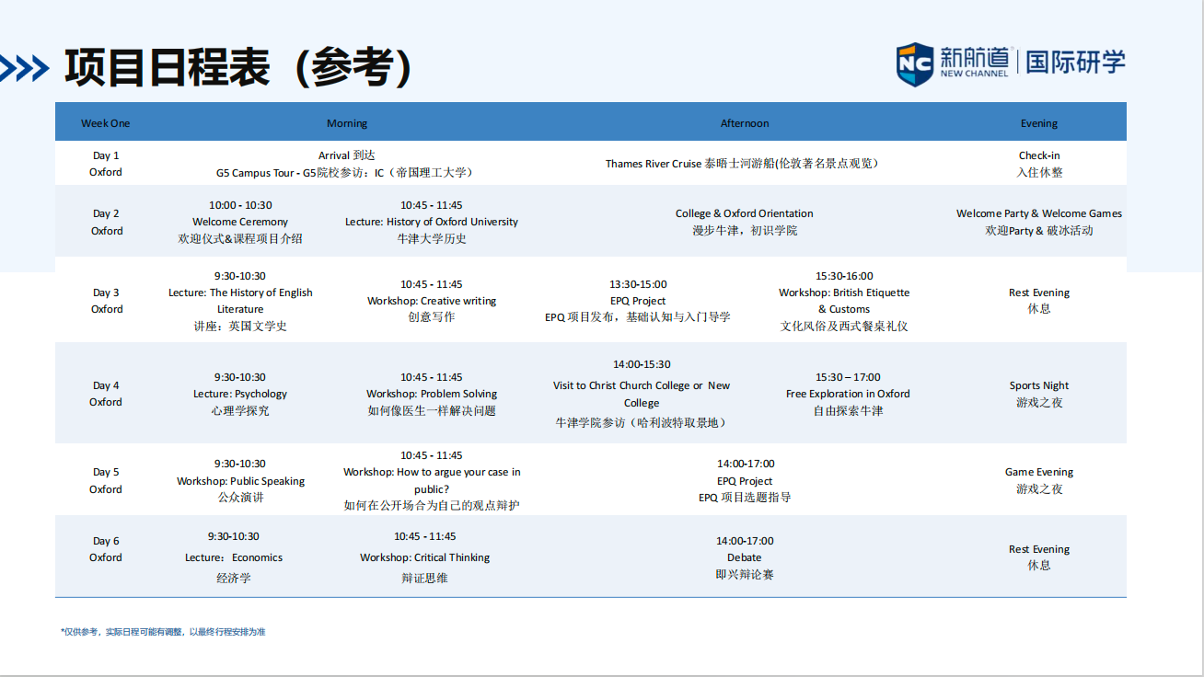This screenshot has height=677, width=1204.
Task: Select Workshop: Creative writing on Day 3
Action: pos(432,301)
